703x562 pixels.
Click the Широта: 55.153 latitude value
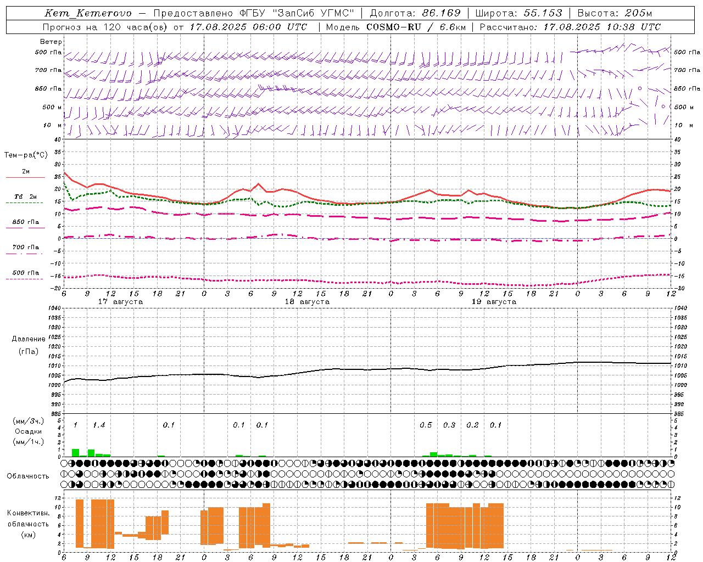518,13
